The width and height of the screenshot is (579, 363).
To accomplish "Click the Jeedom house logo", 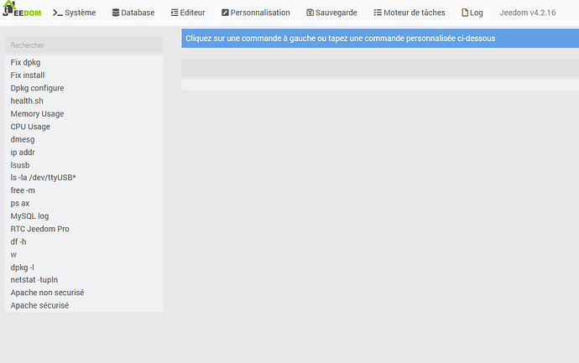I will [22, 9].
